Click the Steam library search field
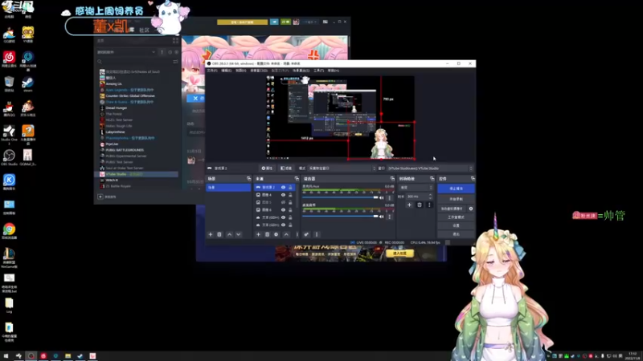This screenshot has width=643, height=361. 133,62
